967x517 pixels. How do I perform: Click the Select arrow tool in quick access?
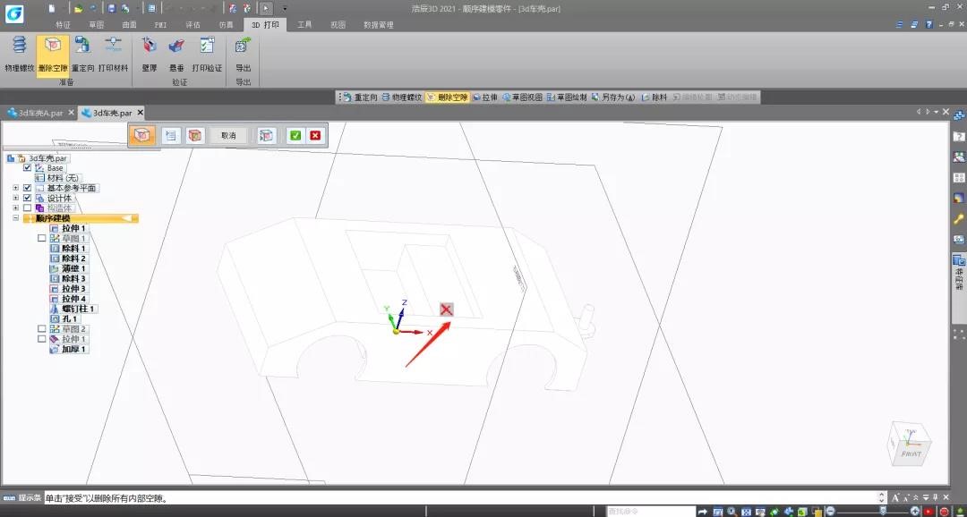pos(266,9)
